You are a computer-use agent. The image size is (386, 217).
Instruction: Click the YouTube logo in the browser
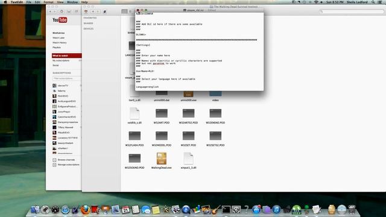coord(60,20)
